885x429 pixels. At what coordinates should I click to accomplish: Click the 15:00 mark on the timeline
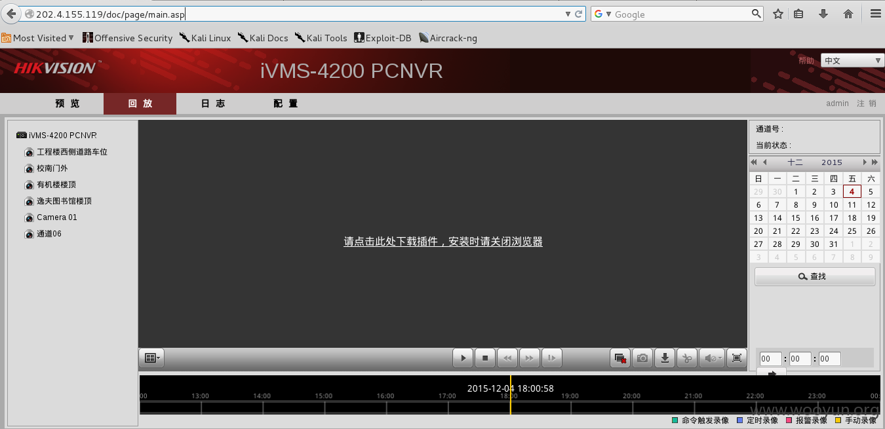(x=324, y=396)
